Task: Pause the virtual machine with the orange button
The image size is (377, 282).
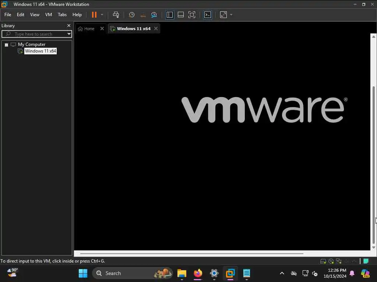Action: (x=94, y=15)
